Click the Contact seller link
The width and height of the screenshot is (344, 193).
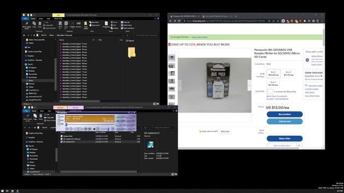point(311,89)
